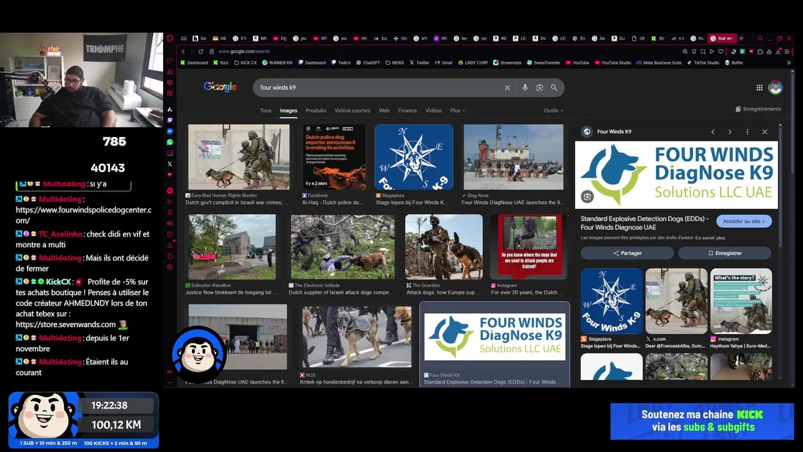This screenshot has width=803, height=452.
Task: Open the KICK CX bookmark folder
Action: tap(245, 63)
